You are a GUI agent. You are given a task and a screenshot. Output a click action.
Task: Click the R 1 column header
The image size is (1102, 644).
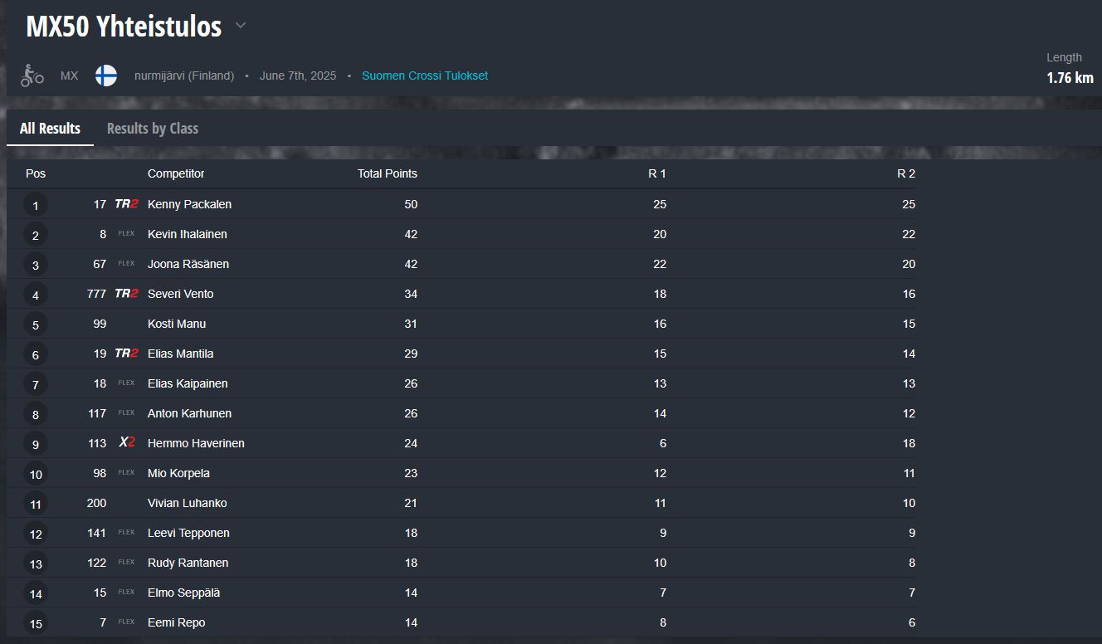(657, 173)
